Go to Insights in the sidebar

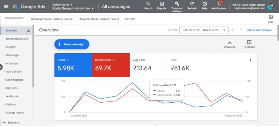[x=11, y=47]
